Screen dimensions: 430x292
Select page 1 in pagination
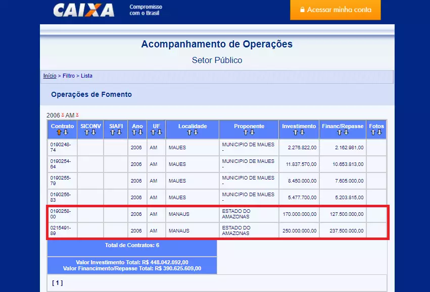coord(57,283)
